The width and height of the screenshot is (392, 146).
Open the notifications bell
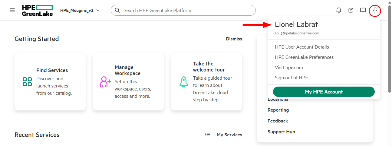[339, 10]
